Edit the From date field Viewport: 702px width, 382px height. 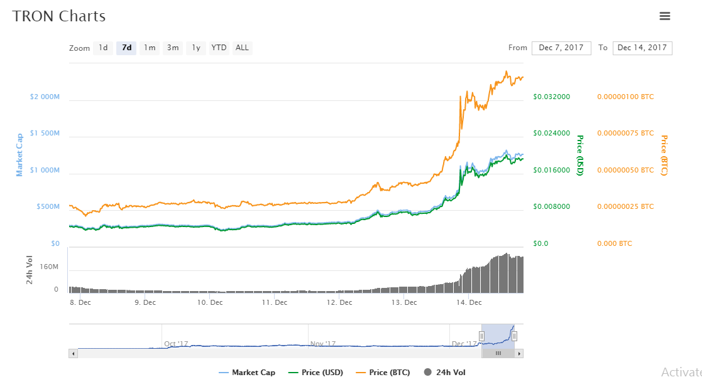[561, 48]
